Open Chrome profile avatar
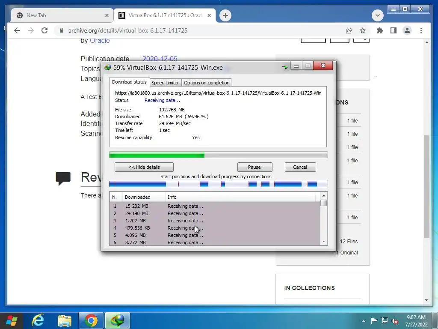 tap(407, 30)
